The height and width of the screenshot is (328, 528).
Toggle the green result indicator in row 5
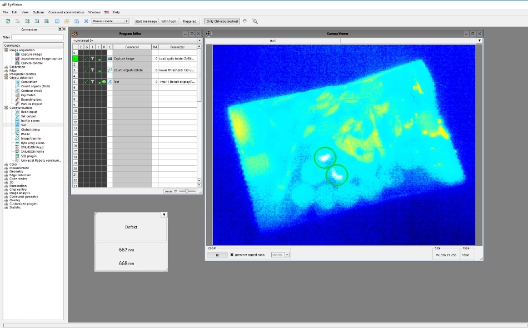tap(104, 82)
